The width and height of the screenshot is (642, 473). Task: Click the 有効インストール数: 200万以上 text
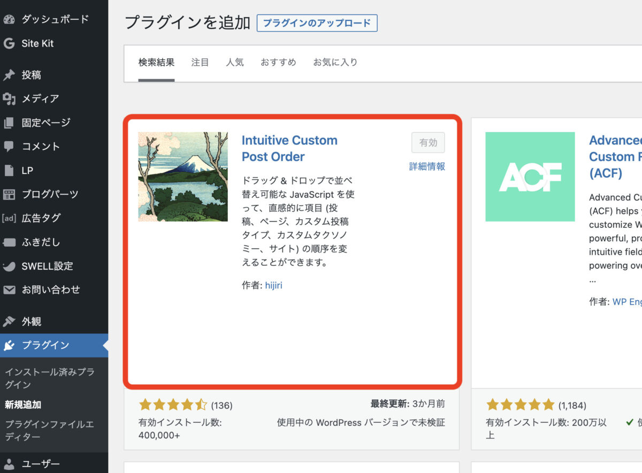[x=546, y=429]
